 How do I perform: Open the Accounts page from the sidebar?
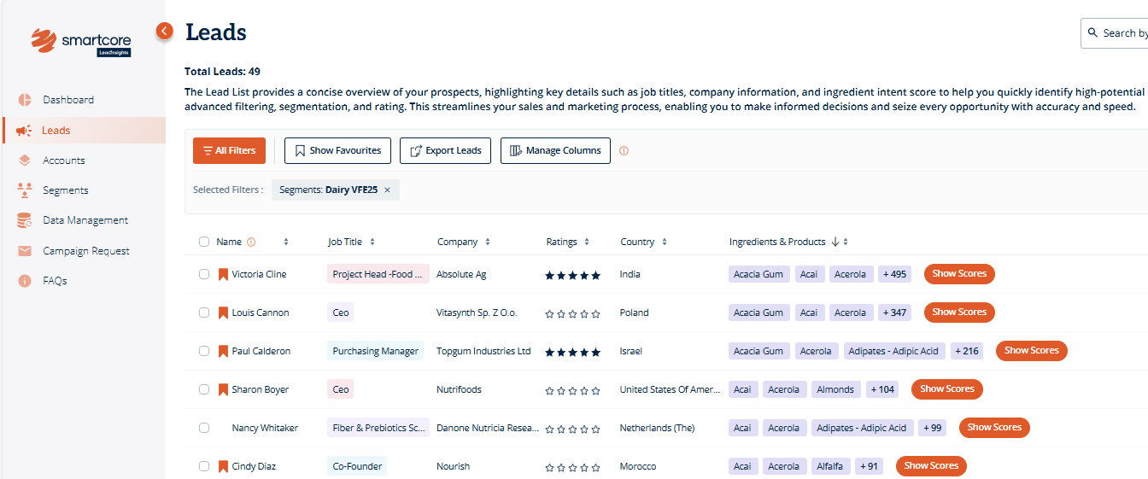(x=63, y=161)
